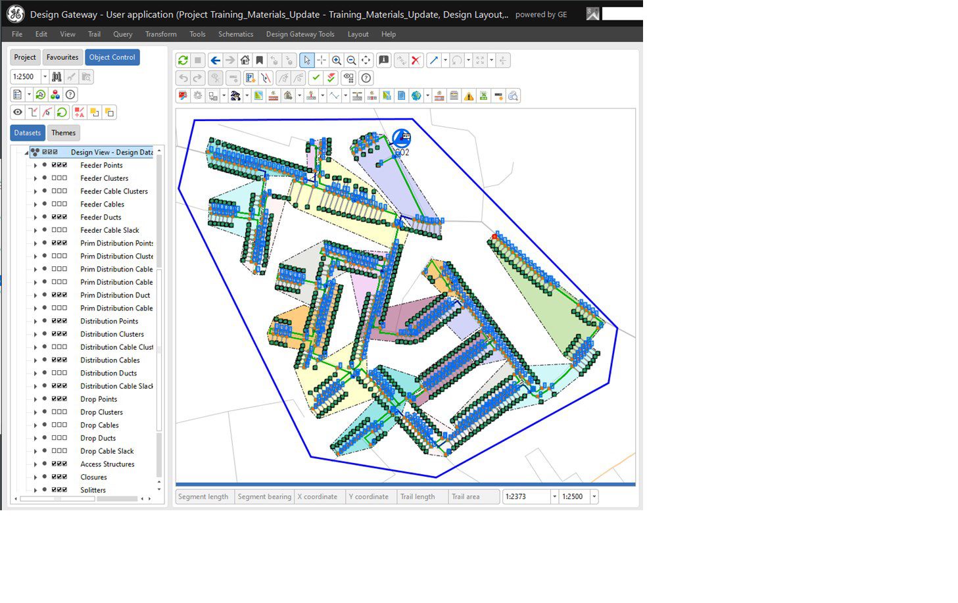Screen dimensions: 958x603
Task: Click the Segment length status field
Action: click(x=203, y=496)
